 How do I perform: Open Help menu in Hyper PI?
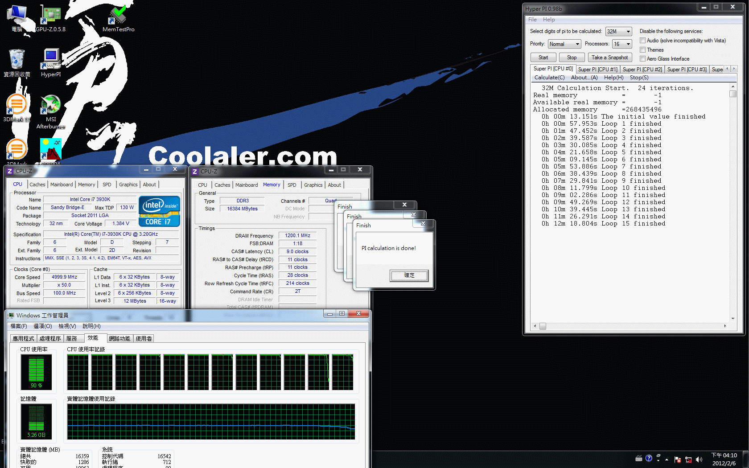(x=549, y=20)
